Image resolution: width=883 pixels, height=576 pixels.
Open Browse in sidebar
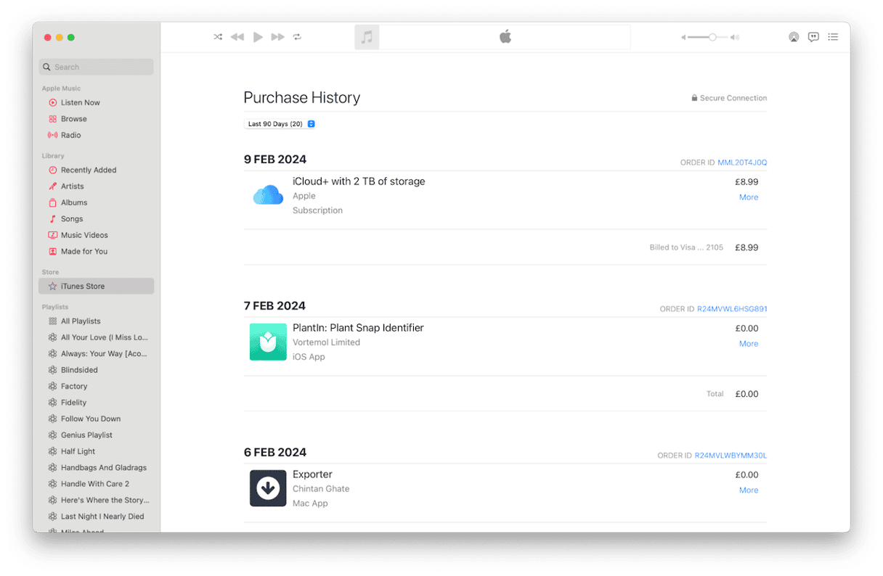pos(97,119)
